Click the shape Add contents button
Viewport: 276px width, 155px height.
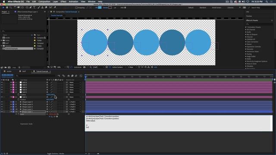125,8
